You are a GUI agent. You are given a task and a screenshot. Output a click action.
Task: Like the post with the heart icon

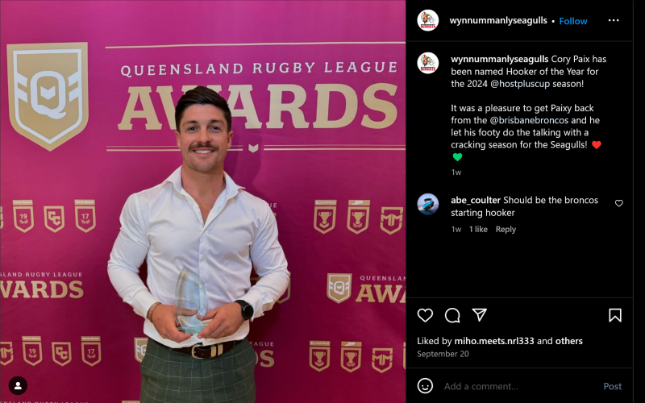pos(425,315)
